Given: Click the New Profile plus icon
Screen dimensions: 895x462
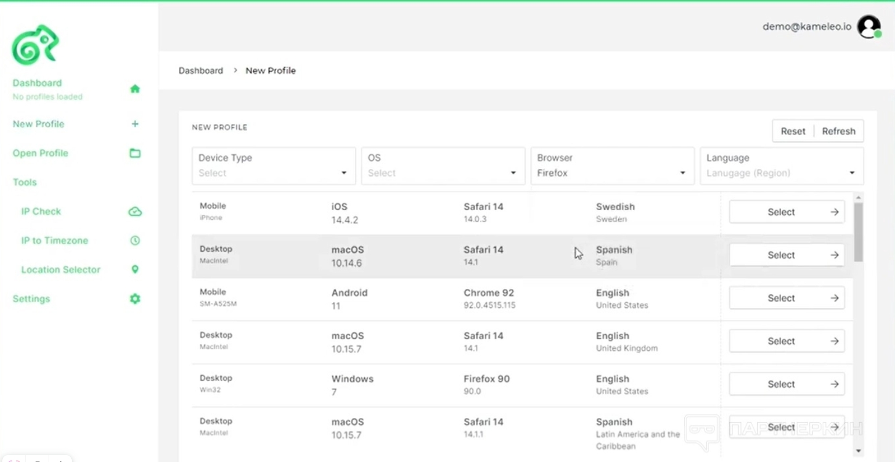Looking at the screenshot, I should tap(135, 124).
